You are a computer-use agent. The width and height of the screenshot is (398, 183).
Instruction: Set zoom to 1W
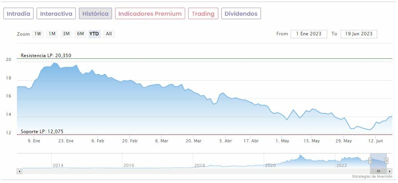[38, 34]
